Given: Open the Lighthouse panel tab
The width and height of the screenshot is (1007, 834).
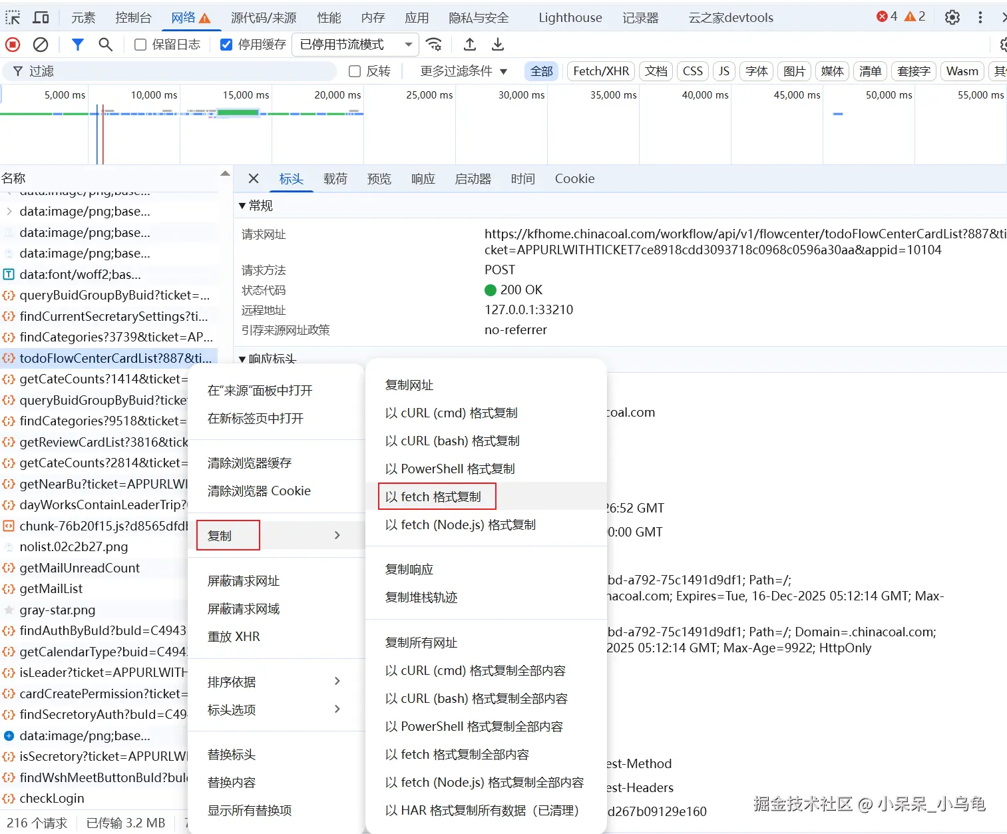Looking at the screenshot, I should click(570, 17).
